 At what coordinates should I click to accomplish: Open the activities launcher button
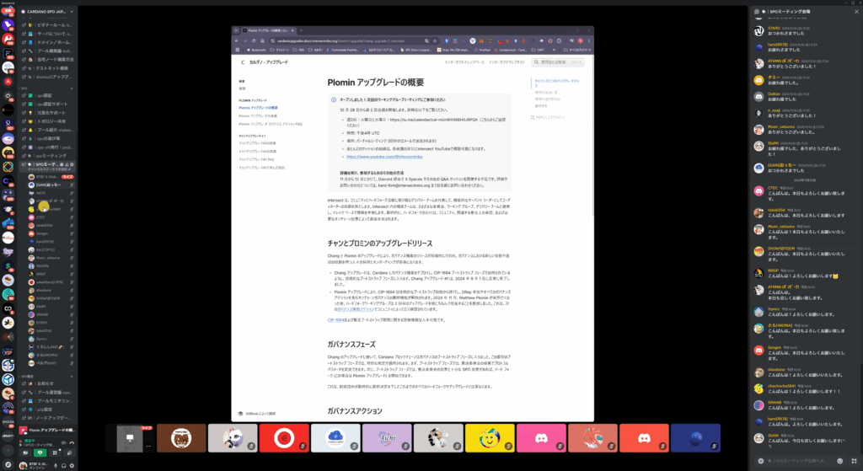[55, 452]
